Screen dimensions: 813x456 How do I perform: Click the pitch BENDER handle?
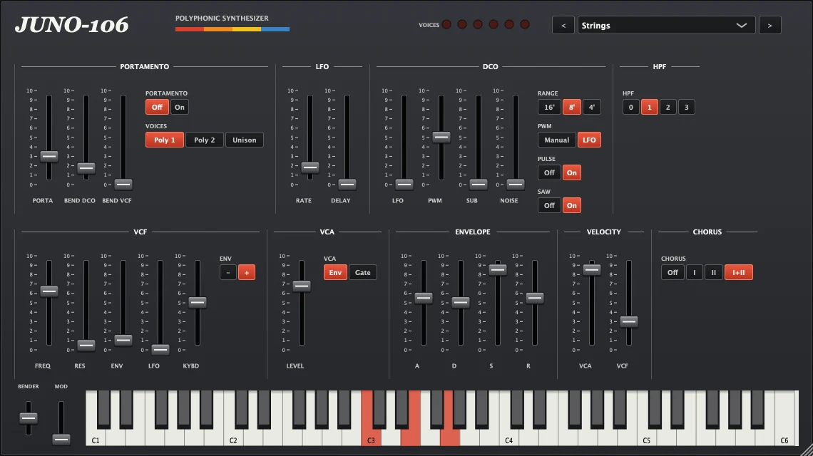click(29, 418)
